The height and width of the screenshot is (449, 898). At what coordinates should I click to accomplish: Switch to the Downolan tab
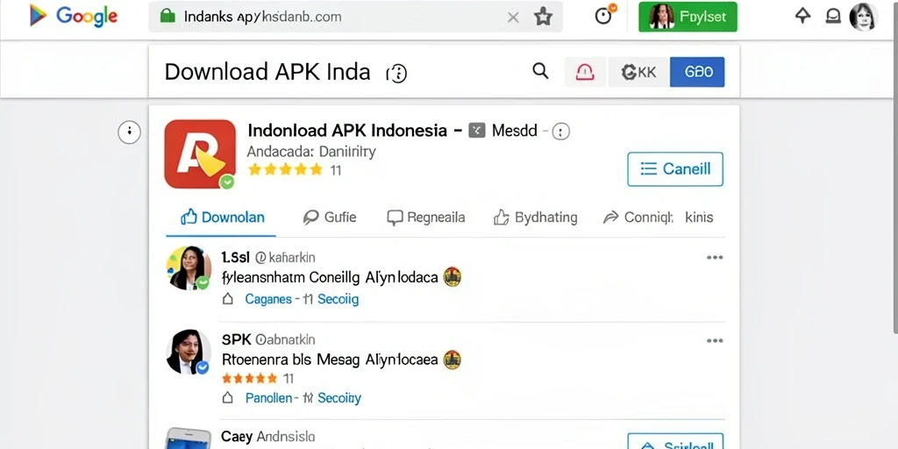(222, 217)
